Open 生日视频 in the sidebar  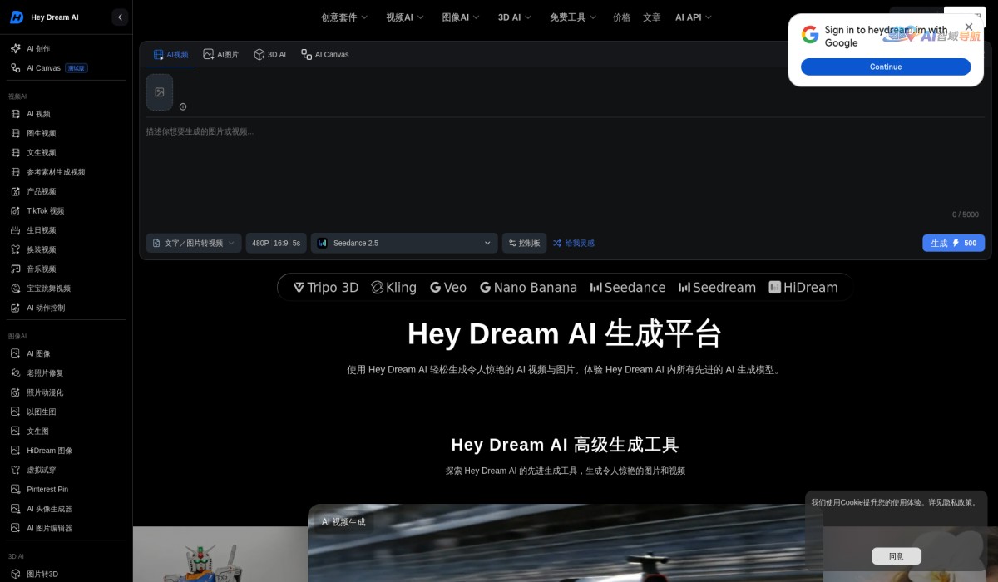(x=67, y=230)
